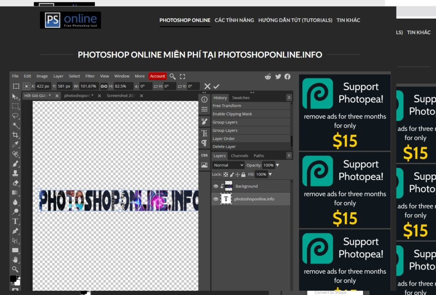Select the Eyedropper tool
This screenshot has height=295, width=436.
(15, 144)
